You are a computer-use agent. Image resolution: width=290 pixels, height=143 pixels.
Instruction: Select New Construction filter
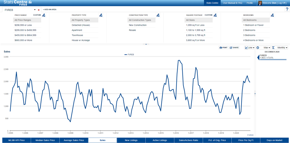[142, 25]
